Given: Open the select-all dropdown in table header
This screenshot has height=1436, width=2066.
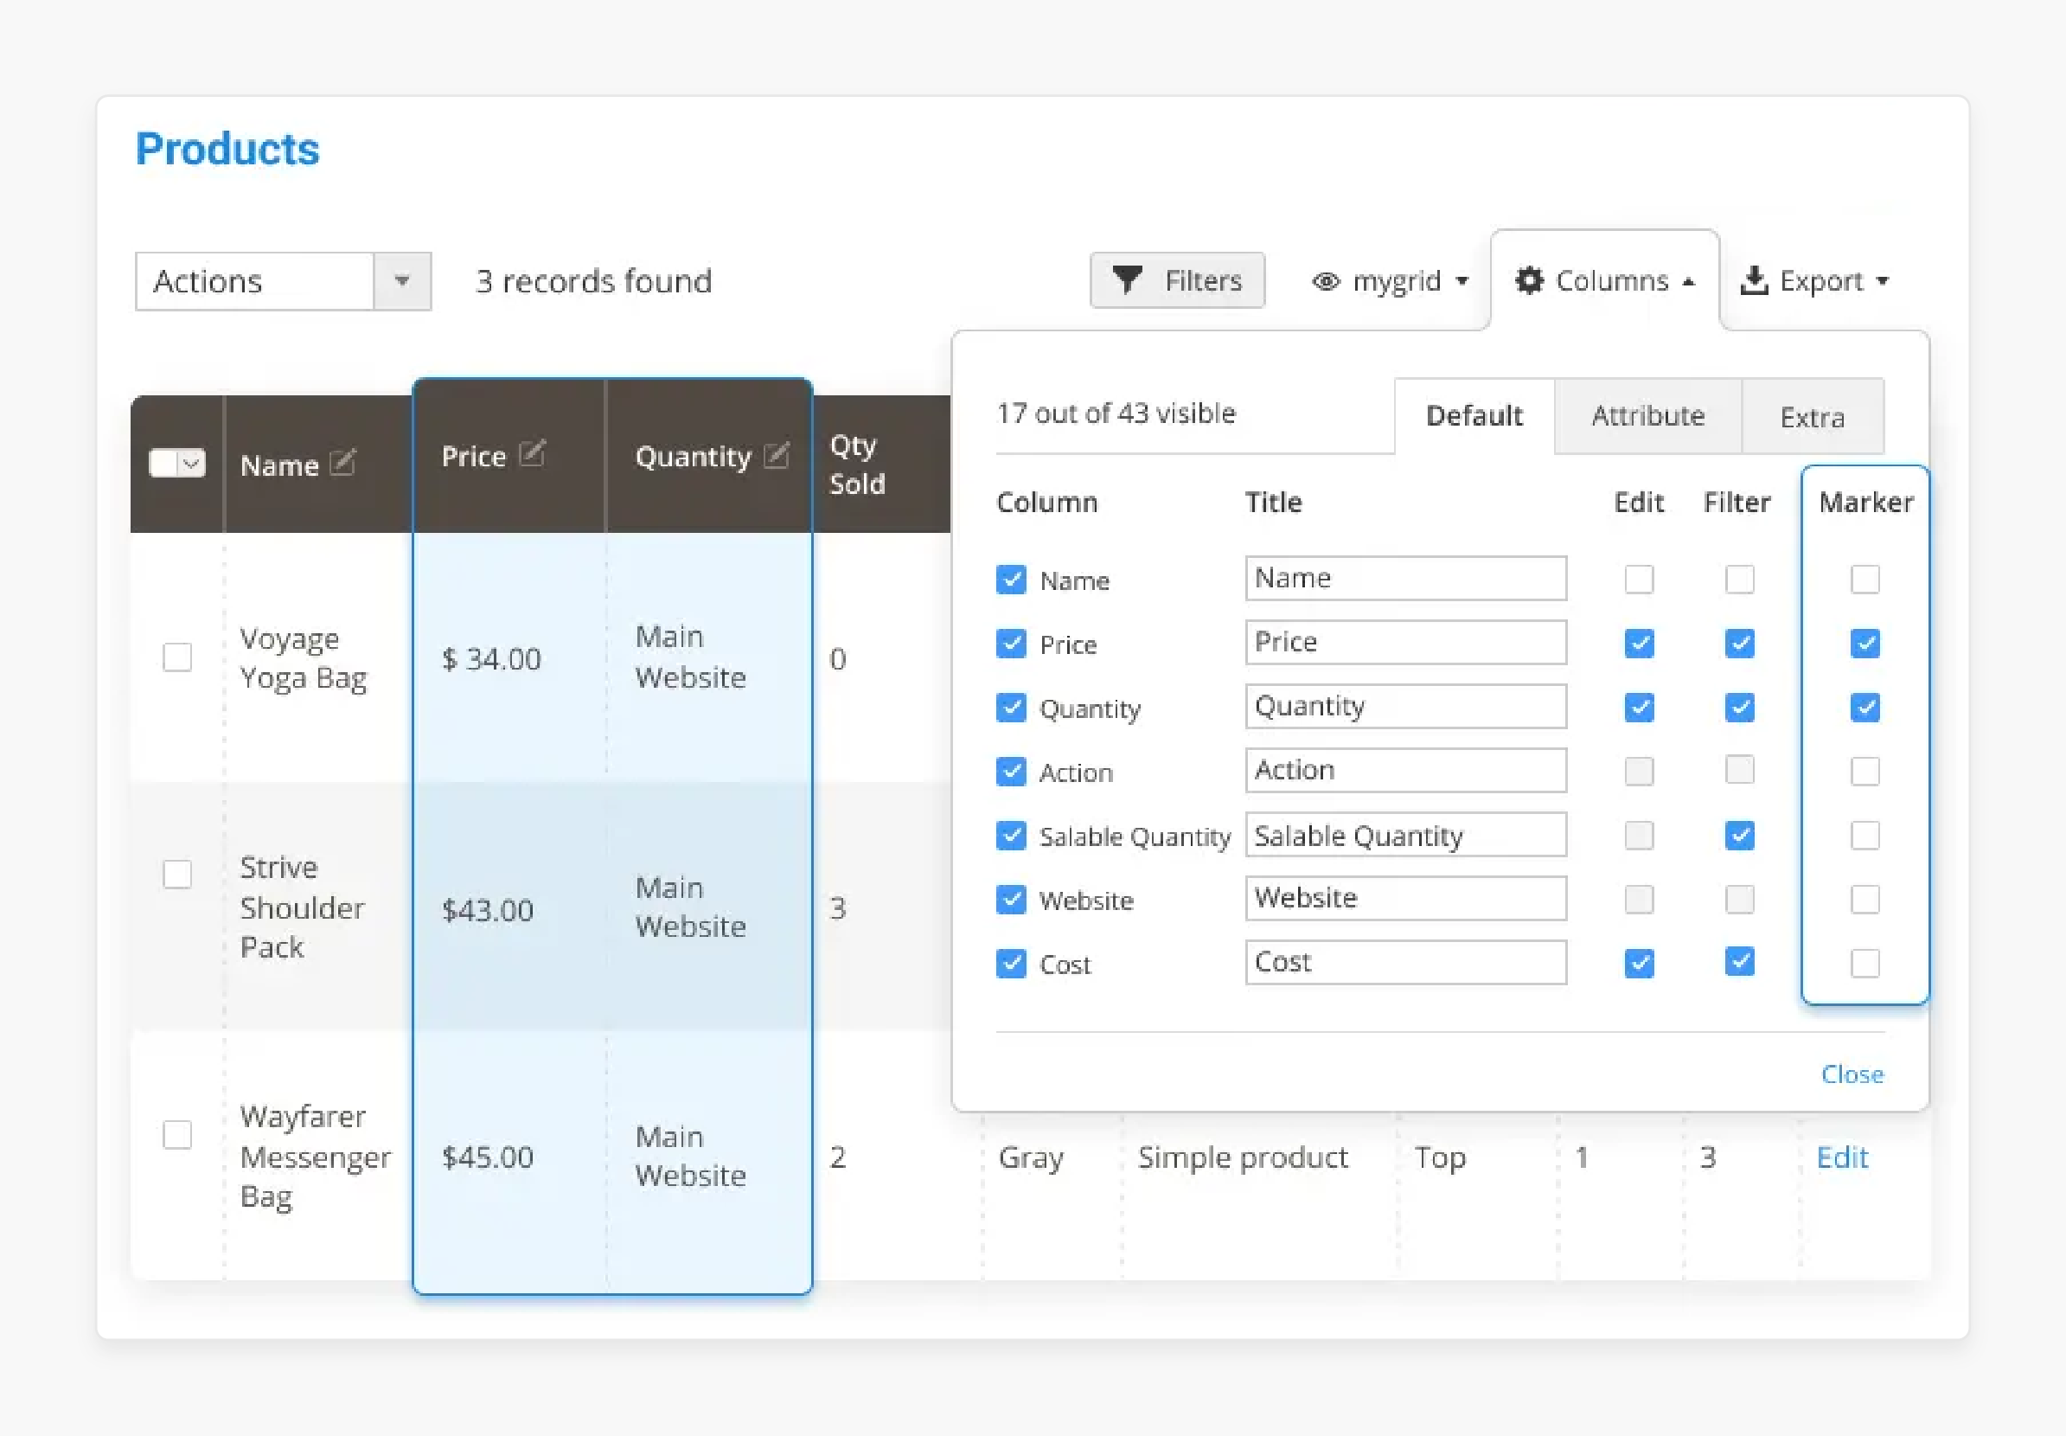Looking at the screenshot, I should click(192, 464).
